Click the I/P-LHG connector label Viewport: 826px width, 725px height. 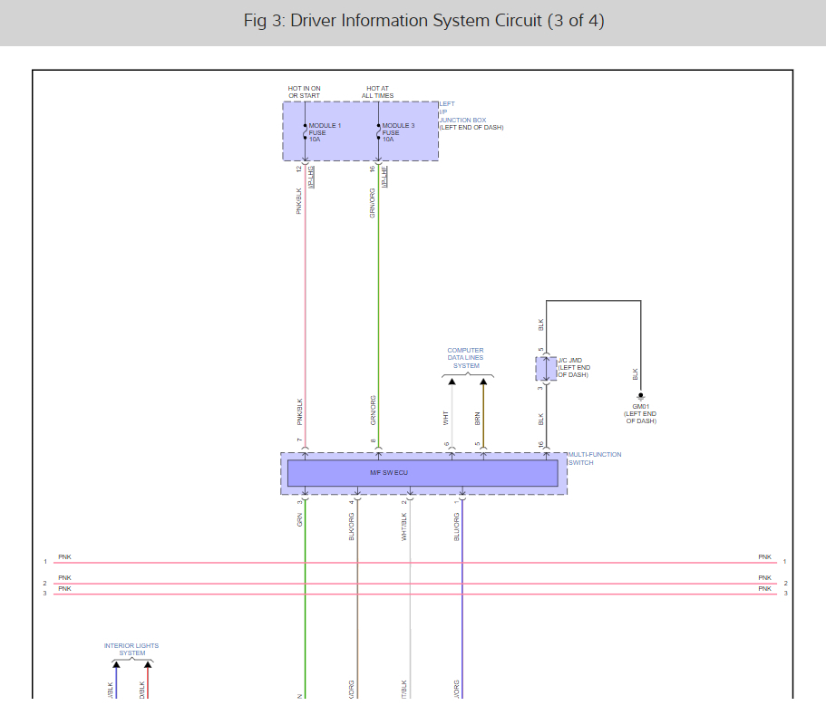(311, 177)
